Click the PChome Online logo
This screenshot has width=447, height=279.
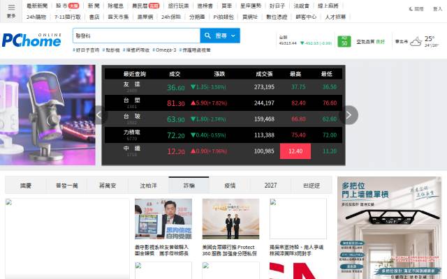click(x=31, y=40)
